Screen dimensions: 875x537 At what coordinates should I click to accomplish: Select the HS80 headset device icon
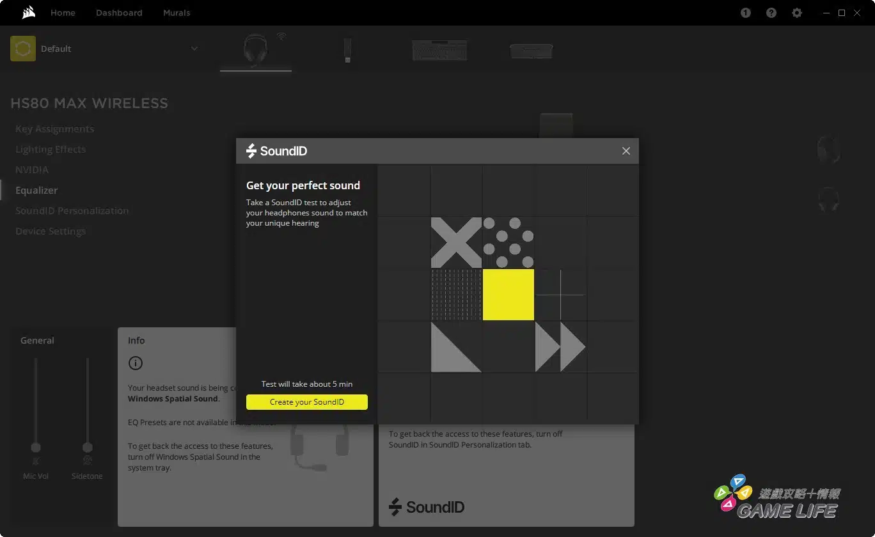256,49
